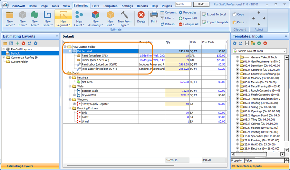
Task: Collapse the Plumbing Fixtures folder
Action: coord(70,108)
